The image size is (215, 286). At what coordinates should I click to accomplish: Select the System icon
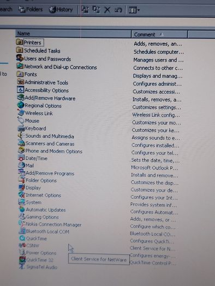pyautogui.click(x=22, y=202)
